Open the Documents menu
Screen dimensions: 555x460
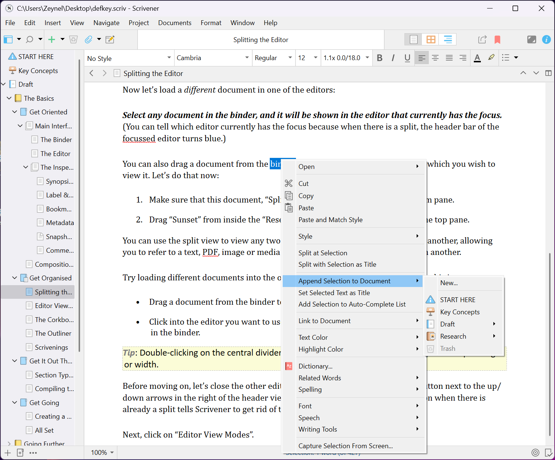point(175,23)
